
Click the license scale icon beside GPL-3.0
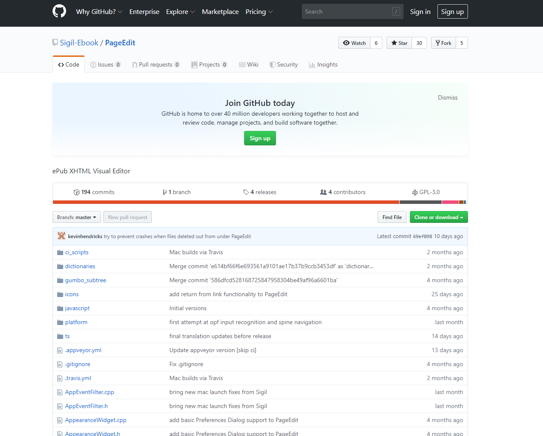click(415, 192)
